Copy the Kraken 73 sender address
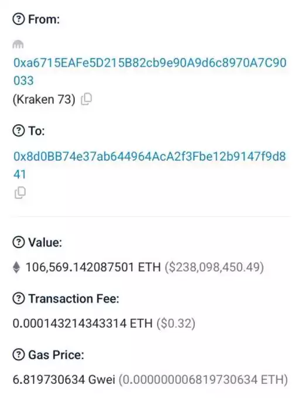Image resolution: width=306 pixels, height=398 pixels. [x=86, y=99]
